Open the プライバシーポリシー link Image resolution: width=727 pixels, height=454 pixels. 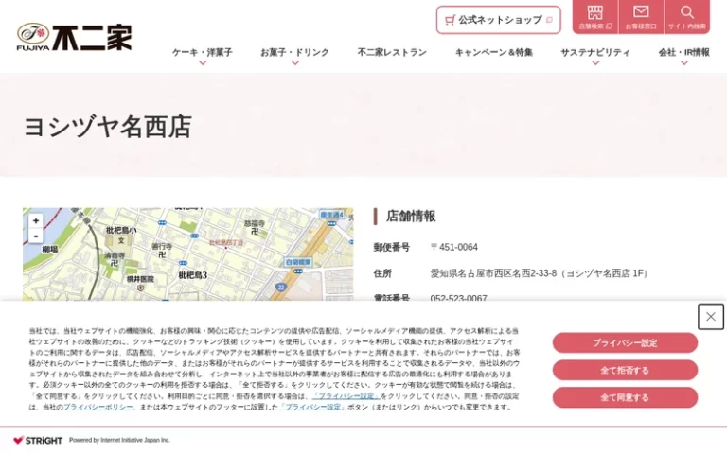(x=98, y=408)
